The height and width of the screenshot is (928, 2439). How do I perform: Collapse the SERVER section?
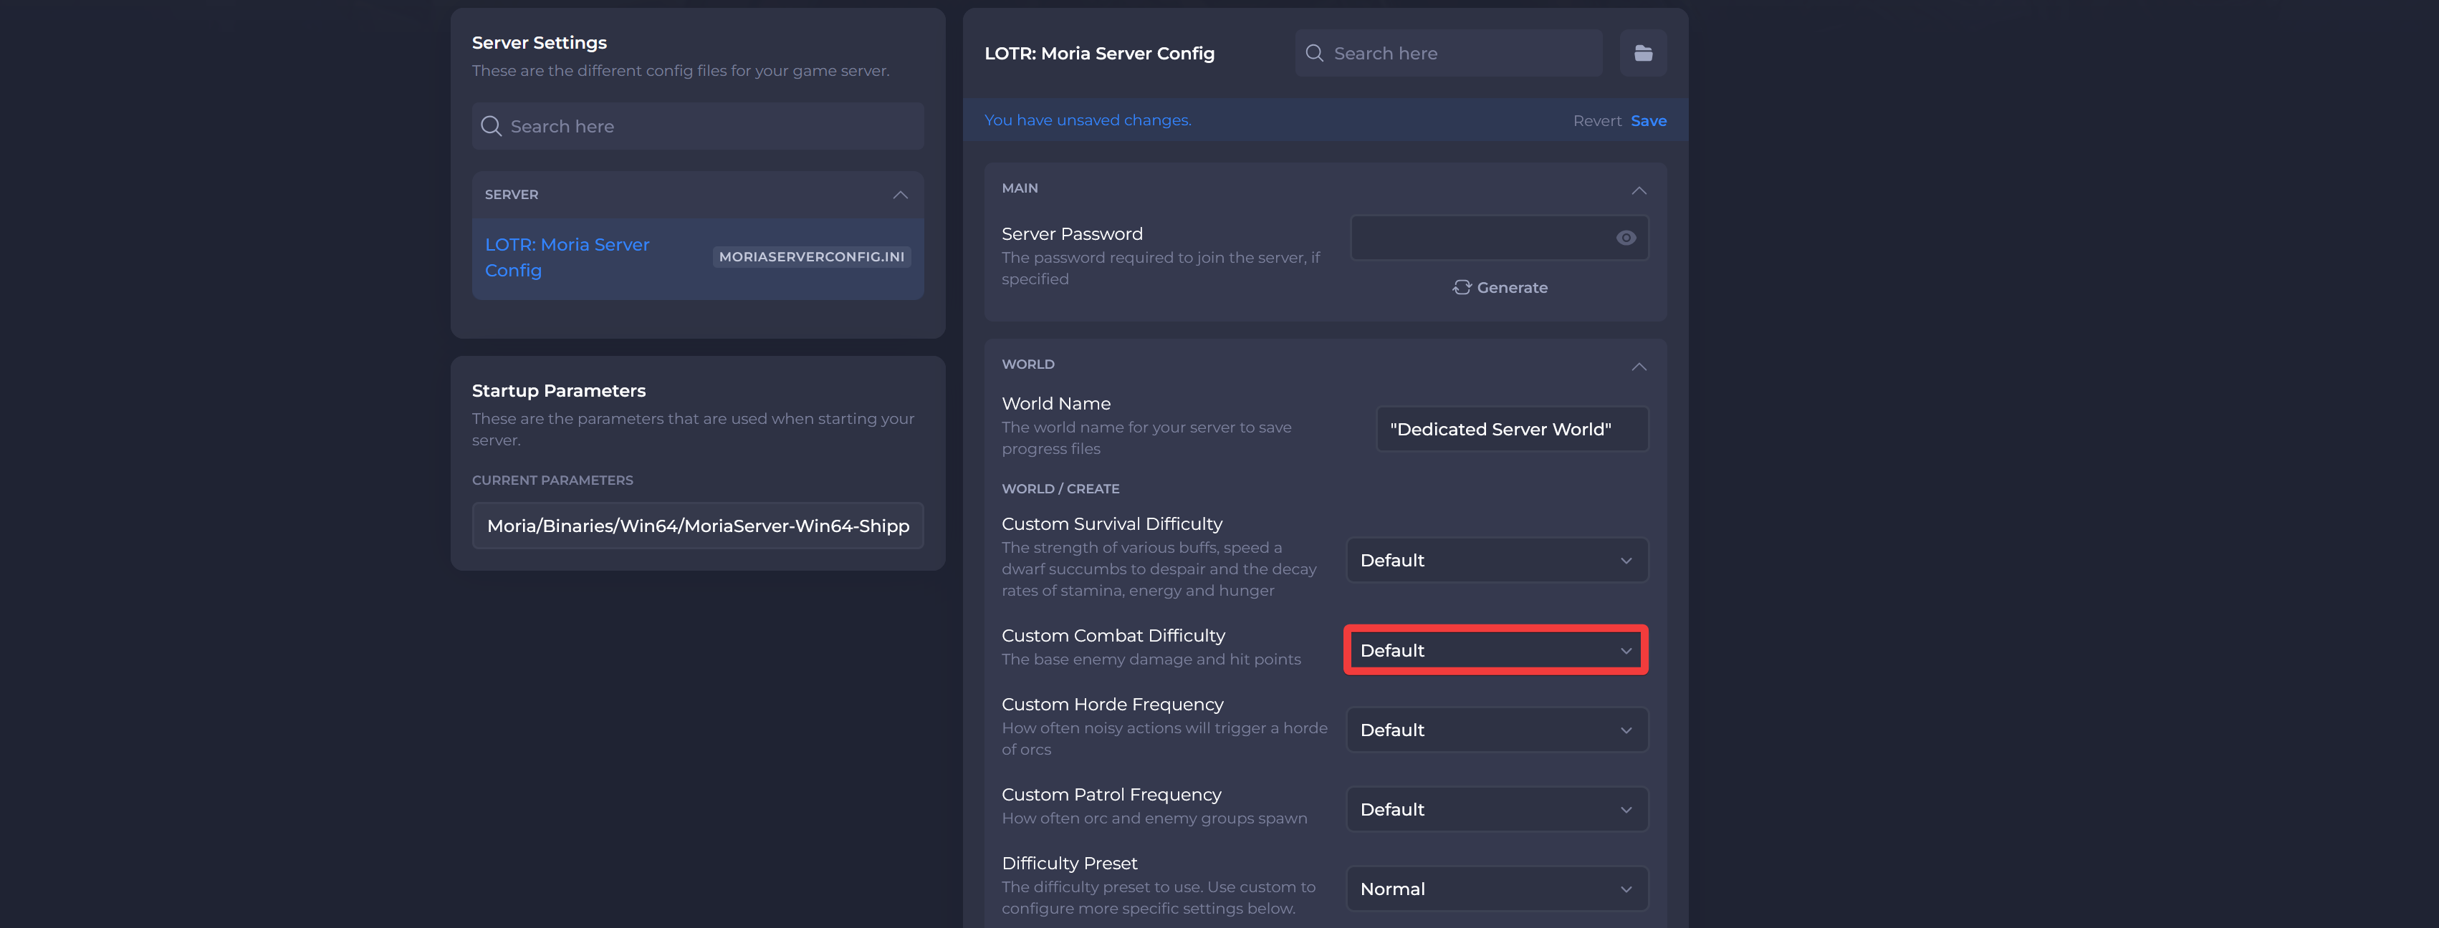[899, 195]
